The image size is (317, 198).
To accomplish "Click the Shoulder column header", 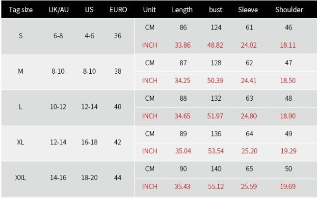I will click(x=289, y=10).
